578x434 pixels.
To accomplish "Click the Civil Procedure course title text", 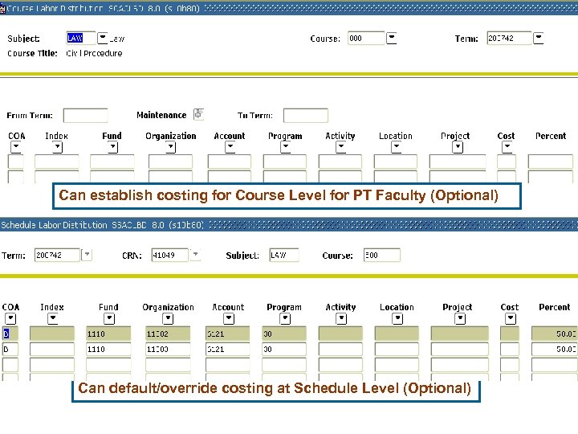I will click(95, 53).
